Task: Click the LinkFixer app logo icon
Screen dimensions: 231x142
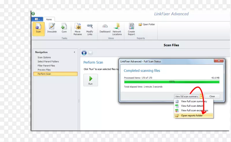Action: [33, 14]
